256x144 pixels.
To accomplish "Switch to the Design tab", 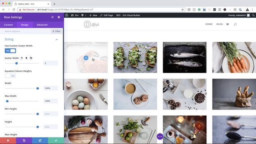I will point(25,25).
